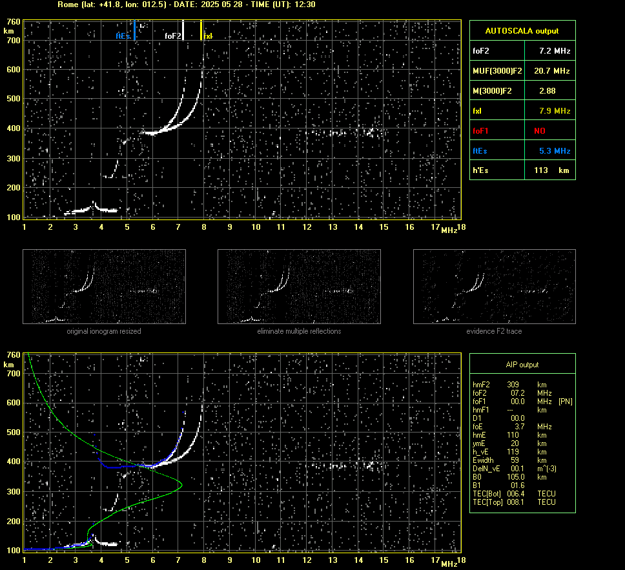The width and height of the screenshot is (625, 570).
Task: Click the '[PN]' tag beside foF1 in AIP output
Action: [x=566, y=402]
